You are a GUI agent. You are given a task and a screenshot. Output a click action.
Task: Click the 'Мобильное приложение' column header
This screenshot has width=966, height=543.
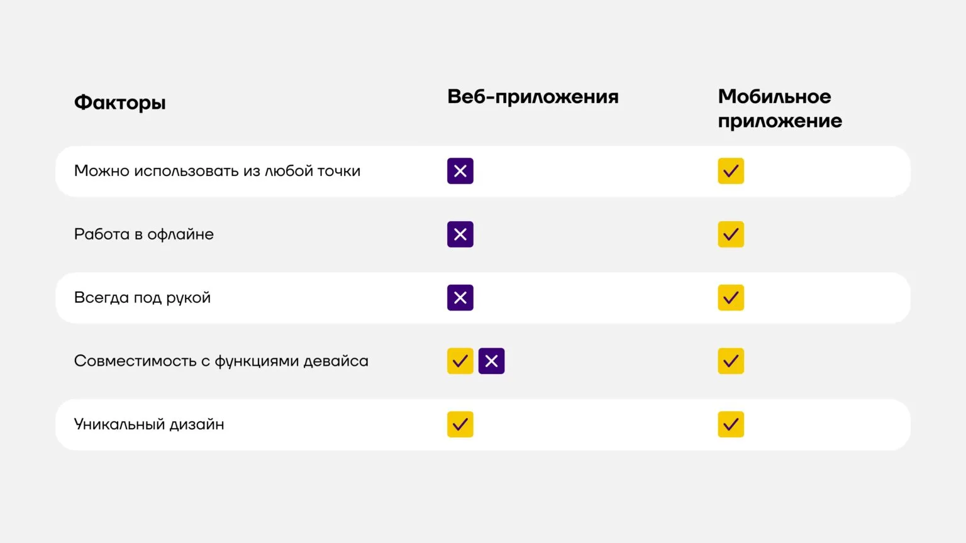pyautogui.click(x=780, y=108)
